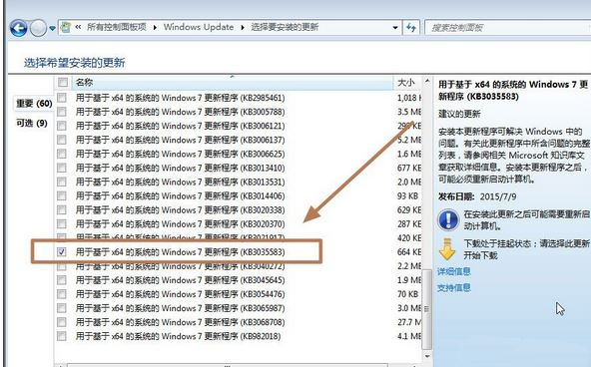
Task: Click the 70 KB size cell
Action: tap(408, 294)
